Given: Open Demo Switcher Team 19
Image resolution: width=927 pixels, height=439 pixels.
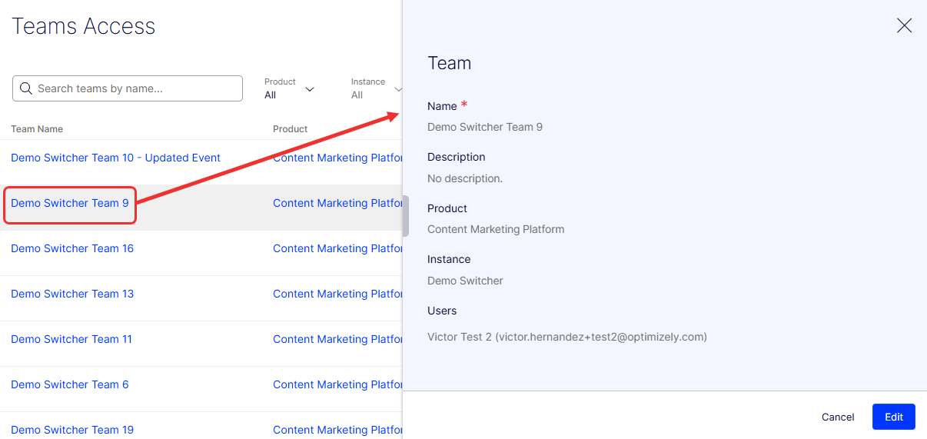Looking at the screenshot, I should pyautogui.click(x=72, y=429).
